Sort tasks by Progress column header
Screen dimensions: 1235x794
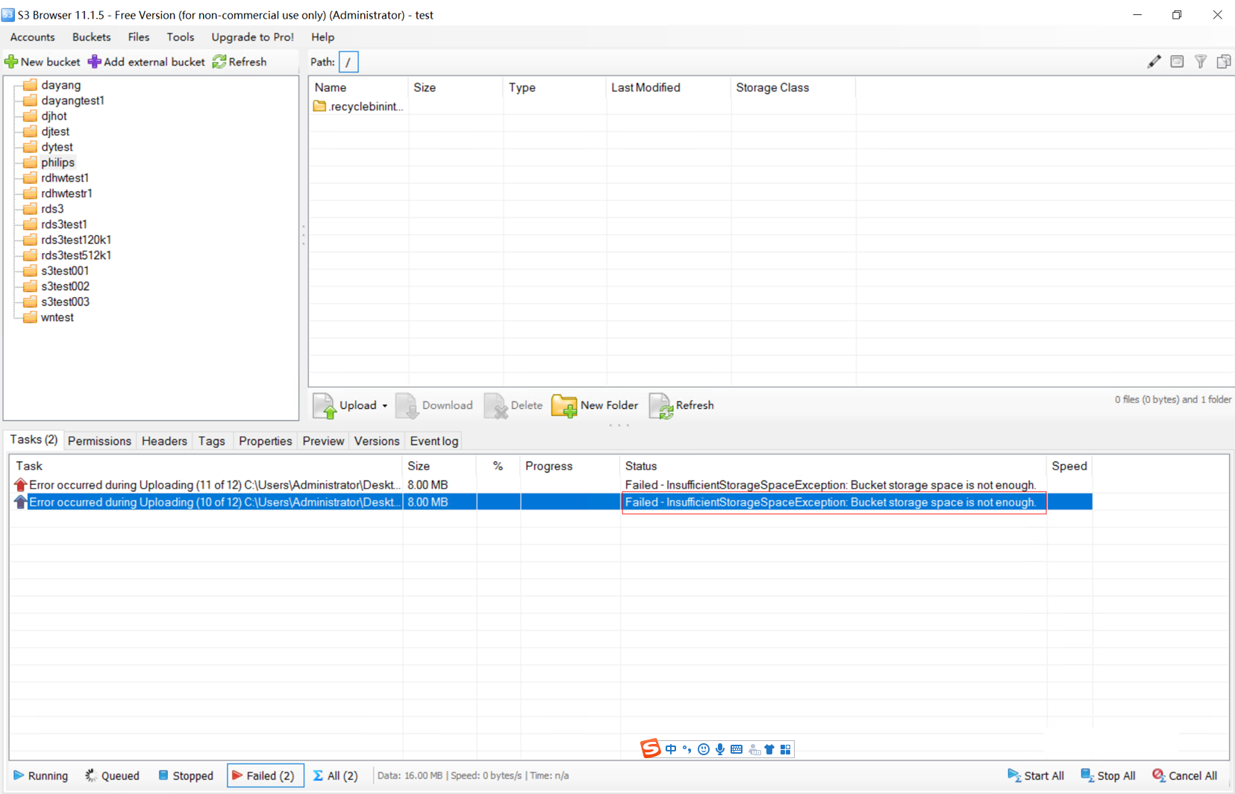(x=570, y=466)
